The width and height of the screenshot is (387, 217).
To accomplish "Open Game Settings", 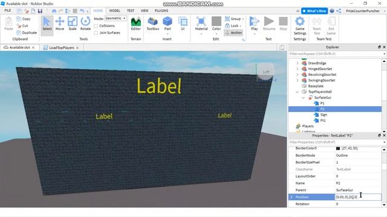I will (300, 26).
